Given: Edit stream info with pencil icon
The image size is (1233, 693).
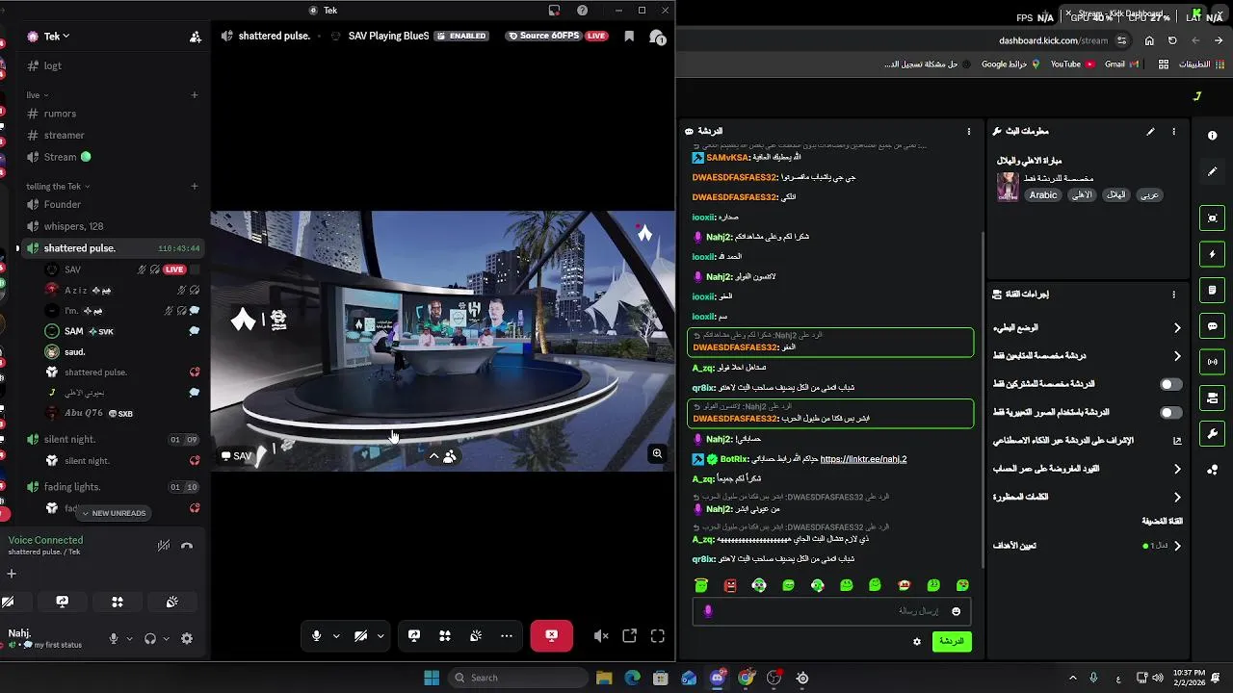Looking at the screenshot, I should pyautogui.click(x=1150, y=131).
